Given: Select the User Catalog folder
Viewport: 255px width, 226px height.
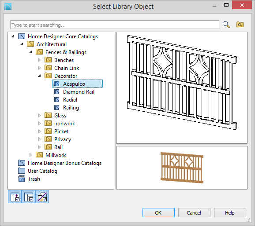Looking at the screenshot, I should tap(42, 171).
